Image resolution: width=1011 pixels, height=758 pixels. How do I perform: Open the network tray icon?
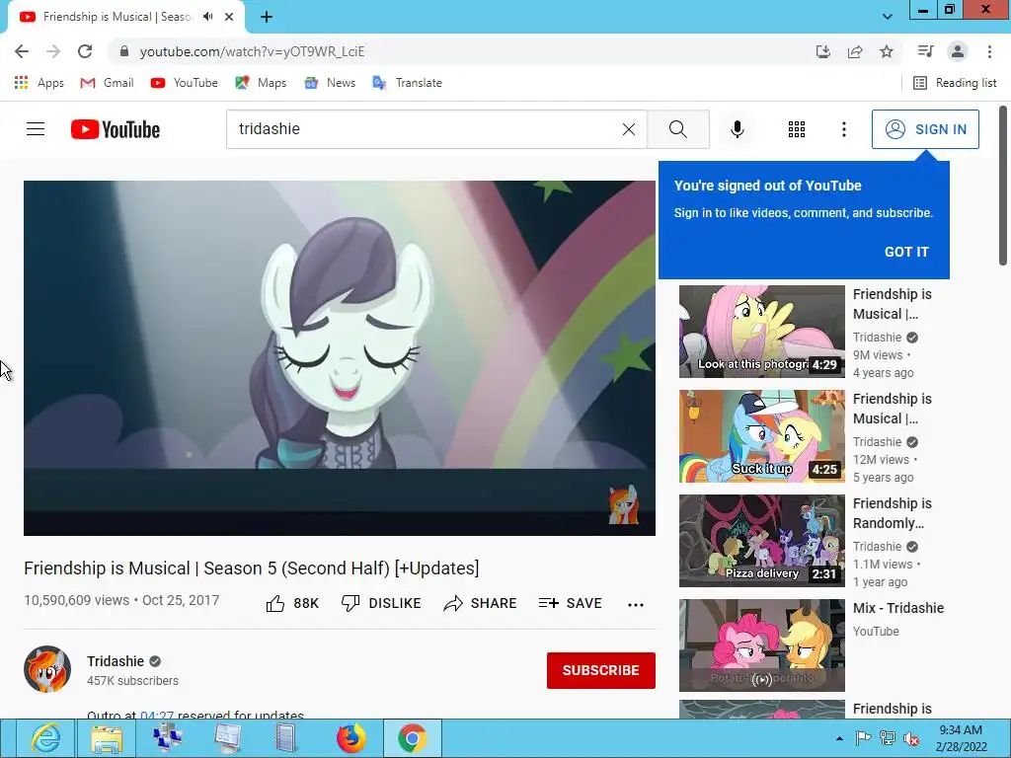pos(888,738)
